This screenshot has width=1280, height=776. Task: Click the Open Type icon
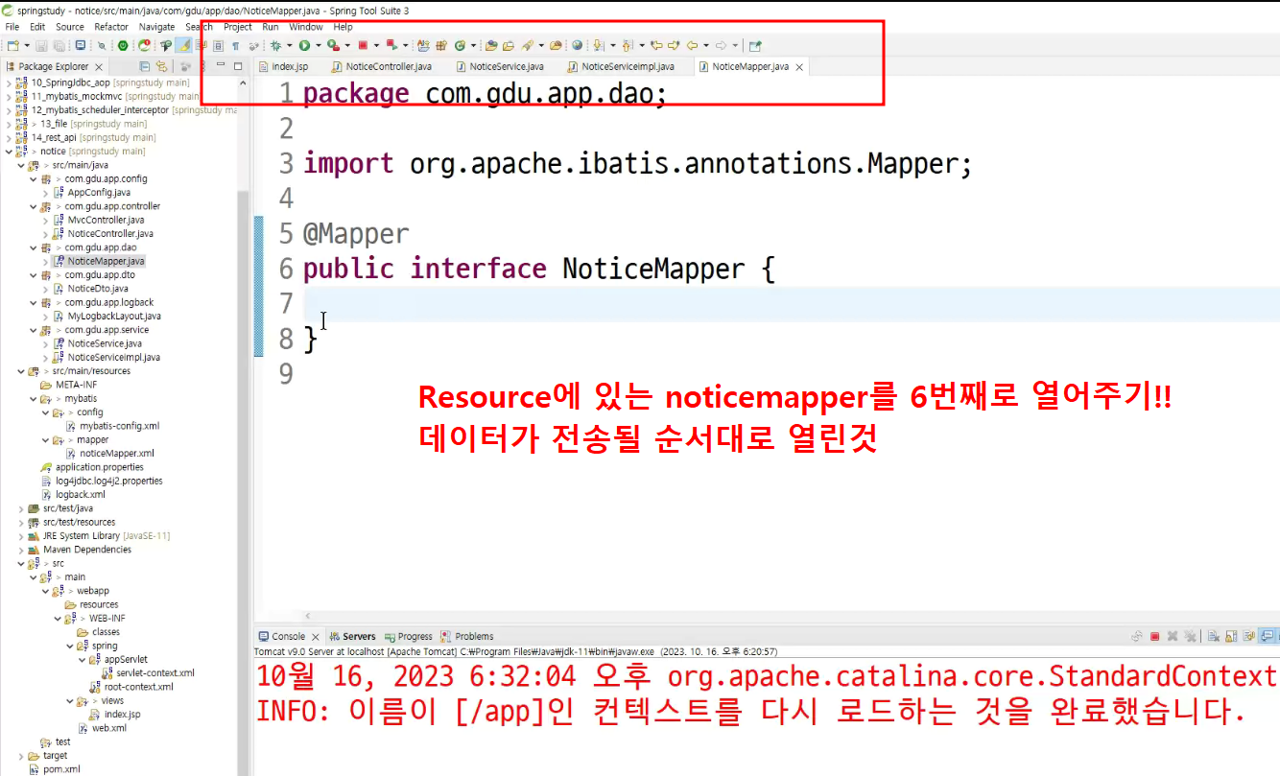(491, 45)
